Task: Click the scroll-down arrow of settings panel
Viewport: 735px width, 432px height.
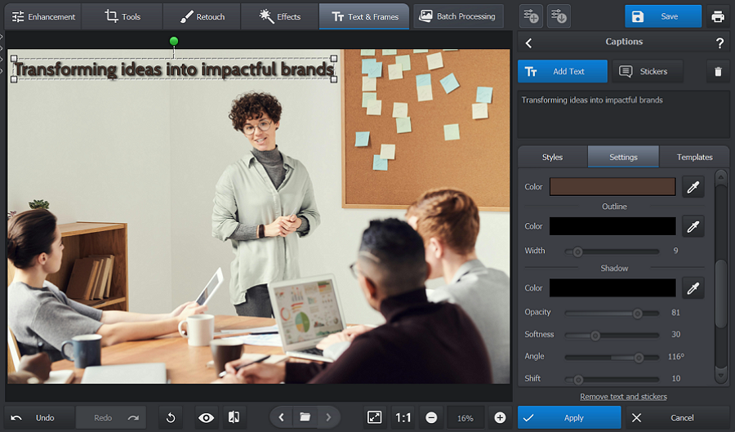Action: click(x=721, y=375)
